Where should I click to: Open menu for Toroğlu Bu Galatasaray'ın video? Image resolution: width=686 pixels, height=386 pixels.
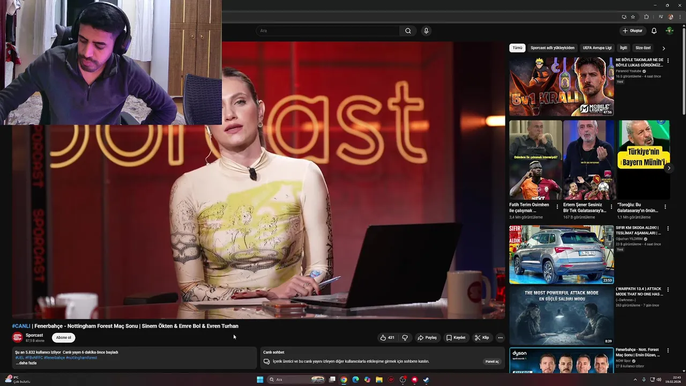[x=665, y=206]
